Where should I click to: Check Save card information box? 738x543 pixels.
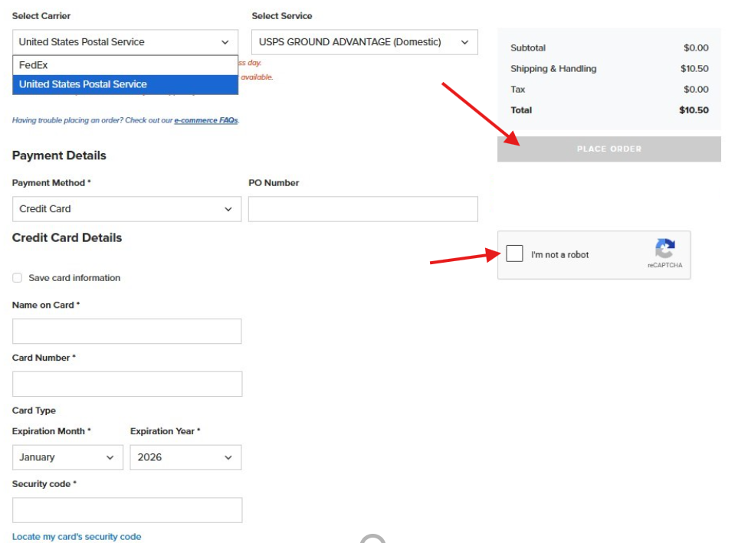pos(18,277)
